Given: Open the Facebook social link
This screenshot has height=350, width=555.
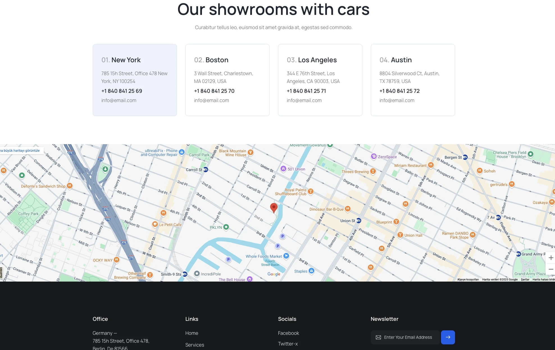Looking at the screenshot, I should [x=288, y=333].
